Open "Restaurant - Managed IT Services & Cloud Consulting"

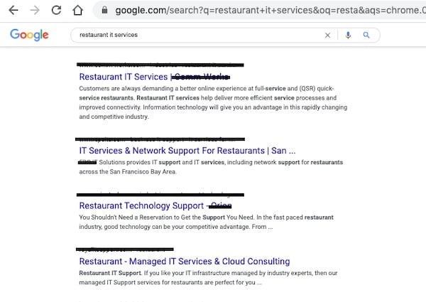pos(184,261)
